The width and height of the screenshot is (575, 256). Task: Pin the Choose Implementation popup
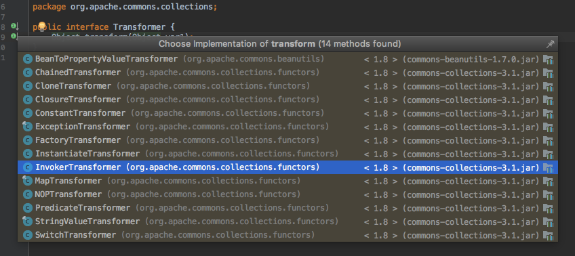pyautogui.click(x=550, y=44)
